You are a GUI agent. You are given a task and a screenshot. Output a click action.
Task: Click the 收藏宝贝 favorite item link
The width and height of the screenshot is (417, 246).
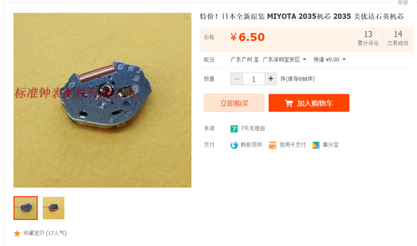pos(45,233)
